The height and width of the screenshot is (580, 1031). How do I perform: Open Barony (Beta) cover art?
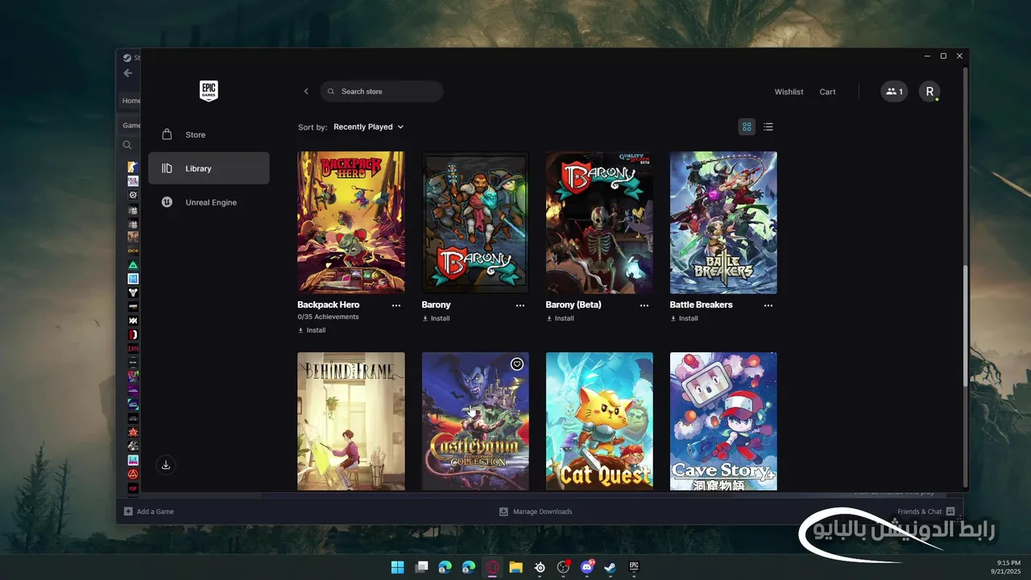pyautogui.click(x=599, y=222)
